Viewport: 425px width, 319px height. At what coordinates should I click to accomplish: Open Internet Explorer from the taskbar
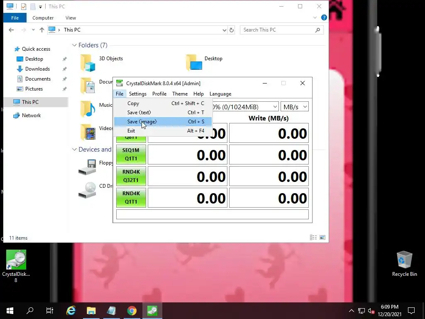71,311
